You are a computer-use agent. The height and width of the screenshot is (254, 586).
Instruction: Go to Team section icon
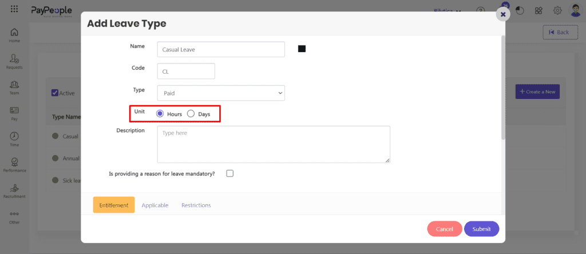click(x=14, y=85)
